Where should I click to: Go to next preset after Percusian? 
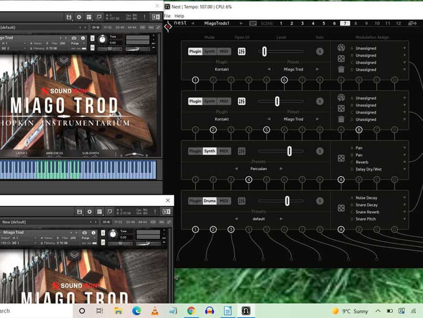pyautogui.click(x=281, y=169)
